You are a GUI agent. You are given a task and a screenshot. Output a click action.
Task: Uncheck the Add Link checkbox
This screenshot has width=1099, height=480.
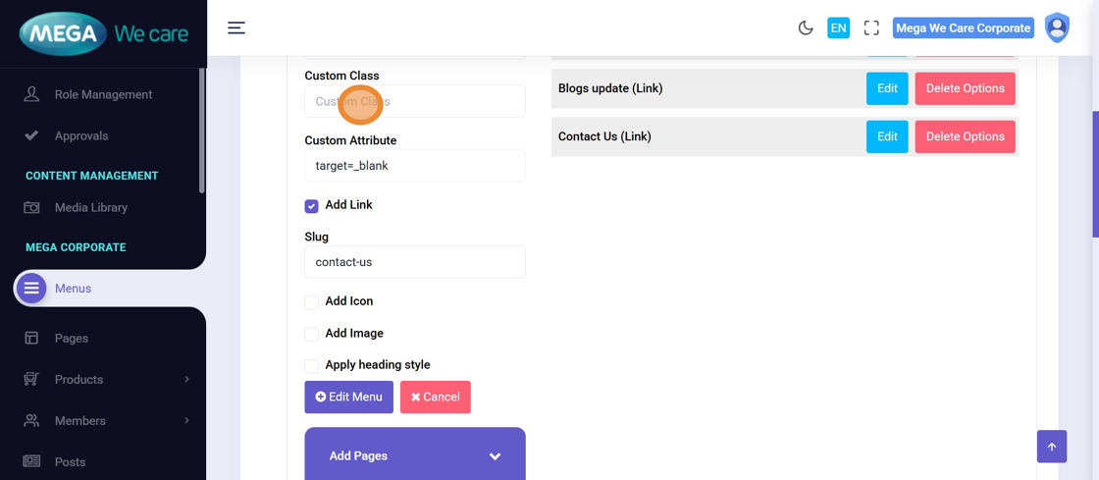(312, 206)
